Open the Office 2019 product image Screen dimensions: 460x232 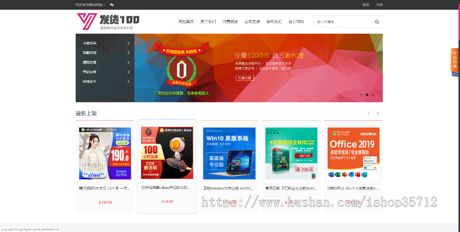click(354, 153)
